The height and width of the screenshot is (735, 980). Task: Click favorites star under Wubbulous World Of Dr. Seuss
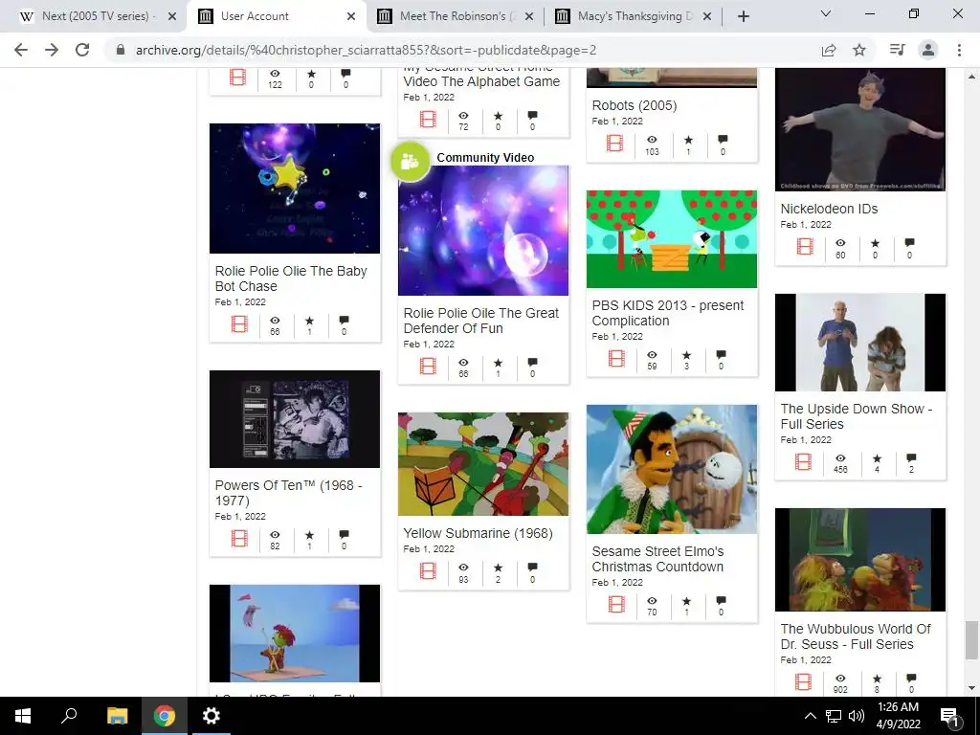click(x=877, y=679)
